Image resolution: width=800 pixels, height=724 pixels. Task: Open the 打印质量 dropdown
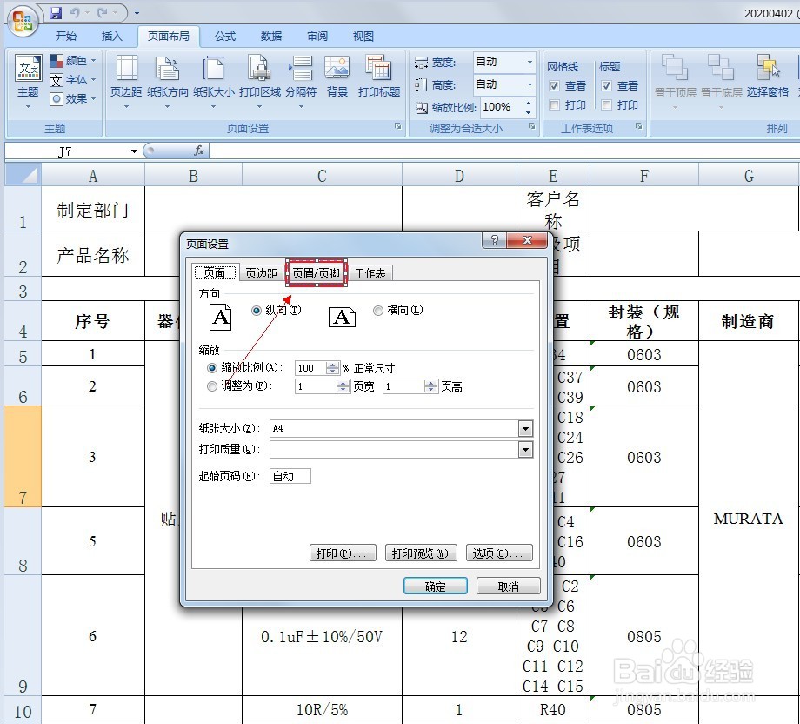(525, 449)
